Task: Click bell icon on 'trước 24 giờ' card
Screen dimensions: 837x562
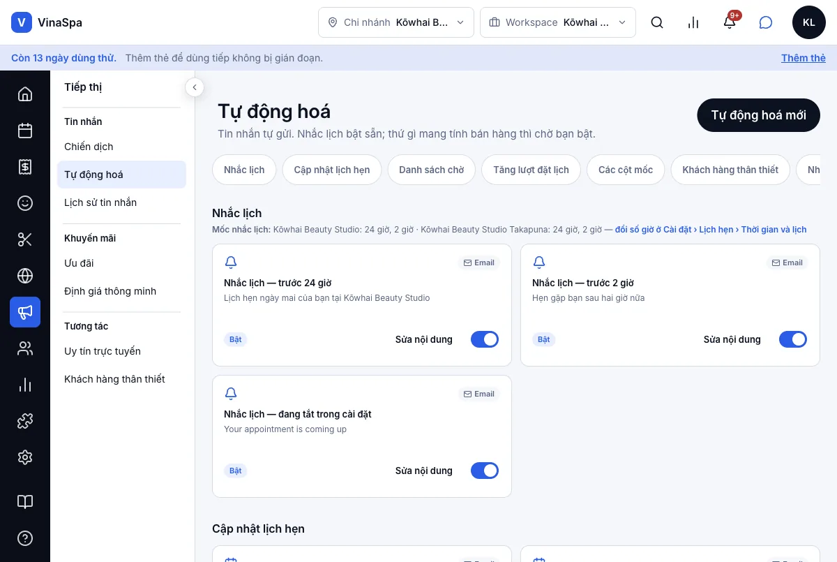Action: [x=231, y=262]
